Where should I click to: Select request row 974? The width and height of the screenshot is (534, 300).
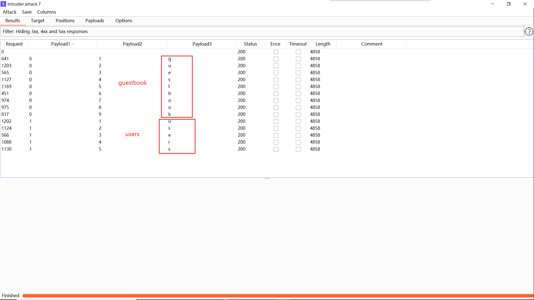pos(203,100)
